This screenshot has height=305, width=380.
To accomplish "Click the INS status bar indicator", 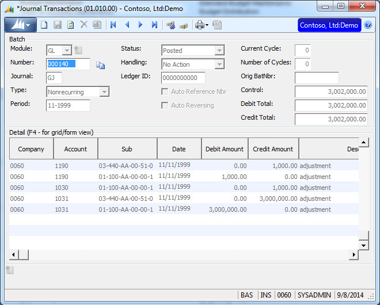I will (265, 295).
